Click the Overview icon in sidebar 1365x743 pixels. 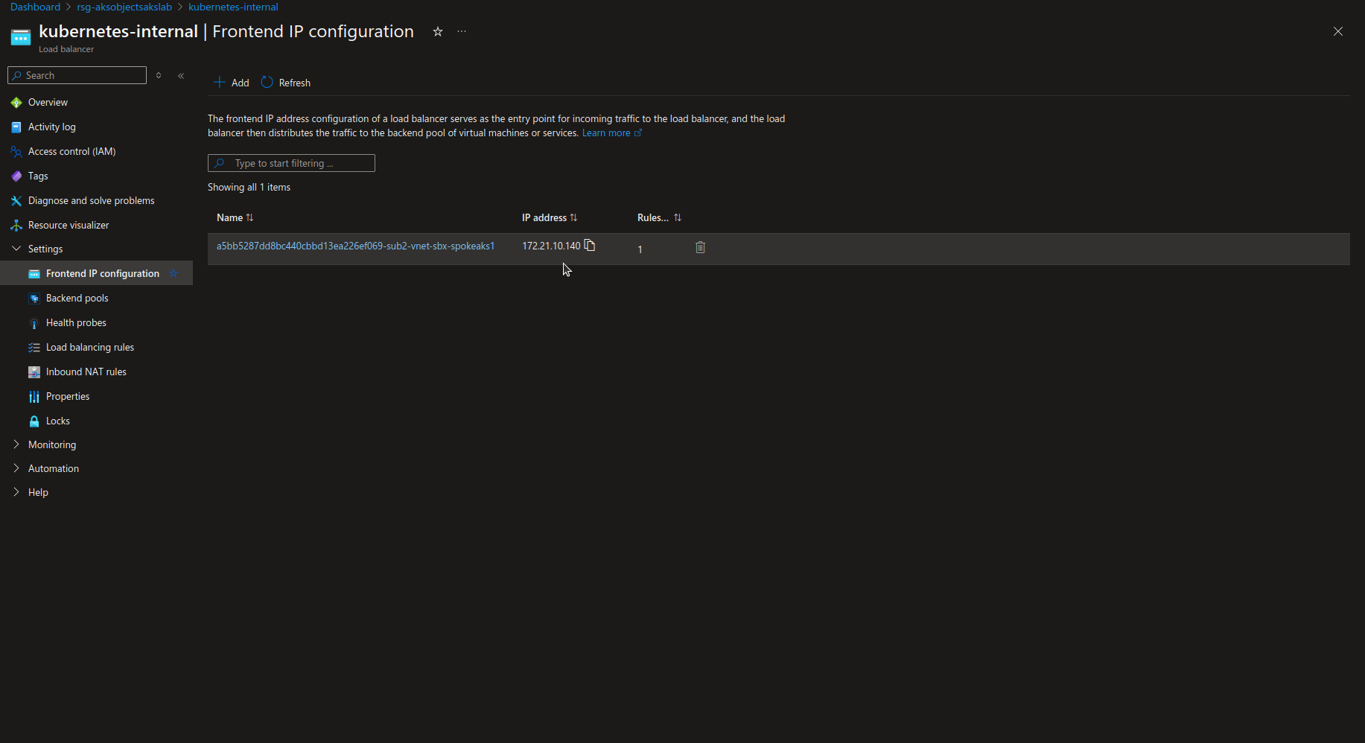[16, 103]
